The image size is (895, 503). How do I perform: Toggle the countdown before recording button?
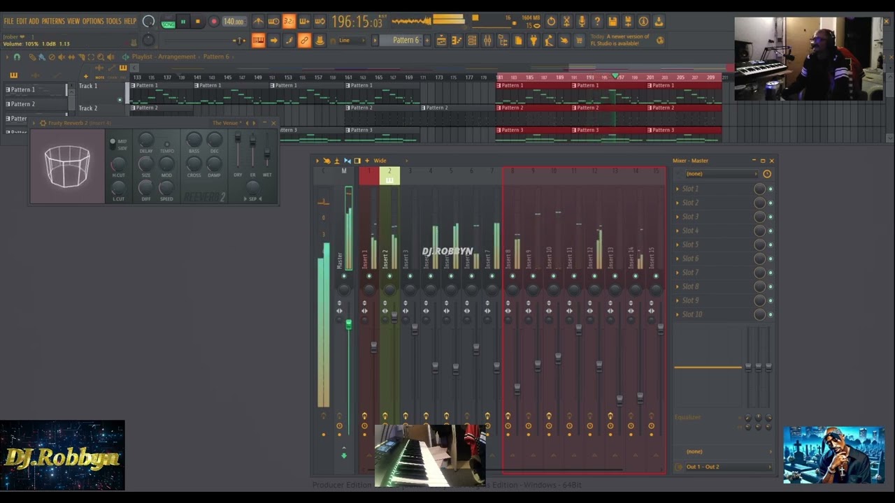pyautogui.click(x=289, y=22)
